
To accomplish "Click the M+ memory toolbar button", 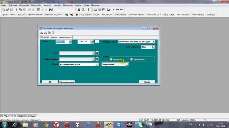I will coord(117,10).
